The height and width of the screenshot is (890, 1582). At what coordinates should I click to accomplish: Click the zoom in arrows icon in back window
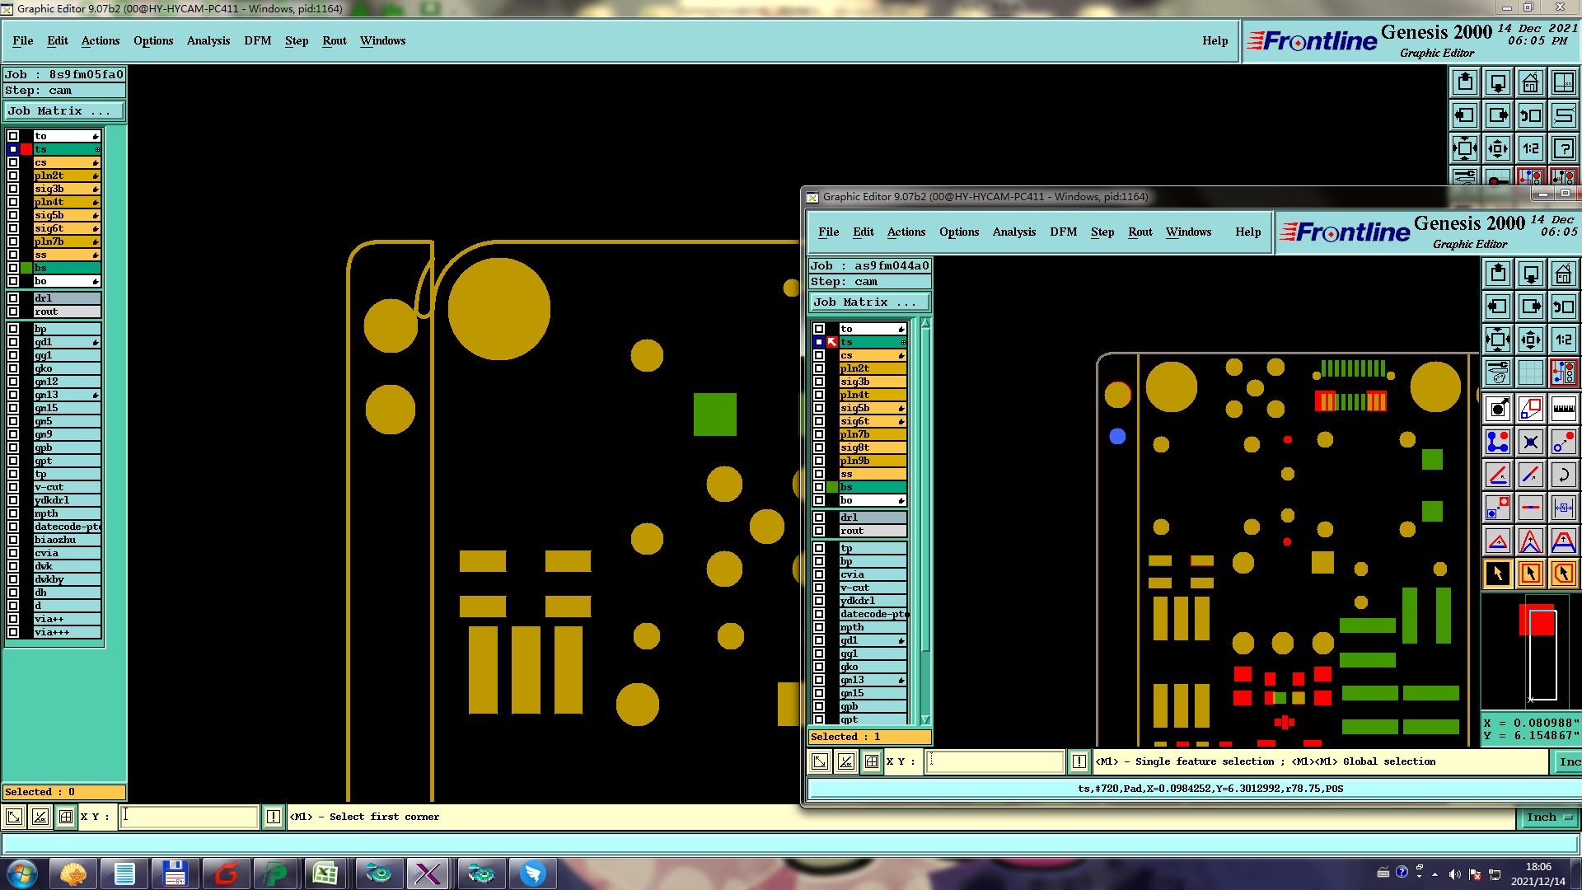coord(1498,148)
